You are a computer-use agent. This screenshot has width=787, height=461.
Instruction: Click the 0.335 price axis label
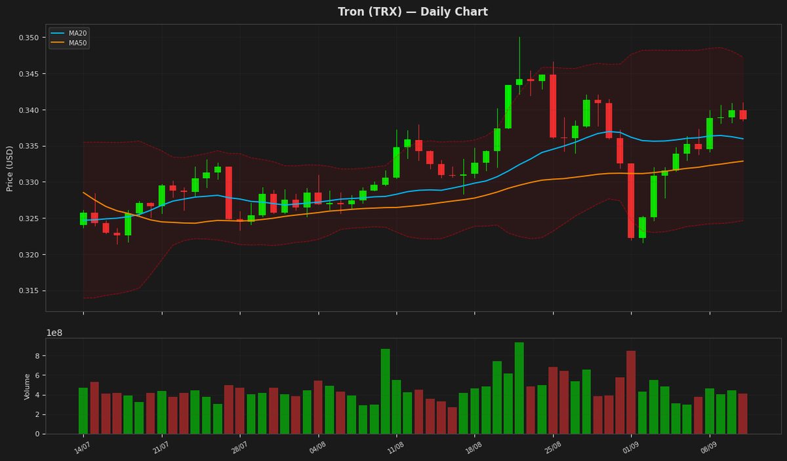pos(29,146)
